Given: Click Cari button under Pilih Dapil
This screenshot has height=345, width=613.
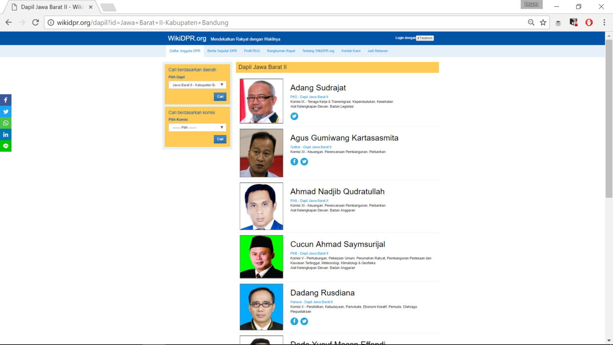Looking at the screenshot, I should pyautogui.click(x=220, y=97).
